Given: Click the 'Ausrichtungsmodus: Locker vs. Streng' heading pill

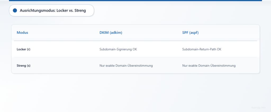Looking at the screenshot, I should pos(52,11).
